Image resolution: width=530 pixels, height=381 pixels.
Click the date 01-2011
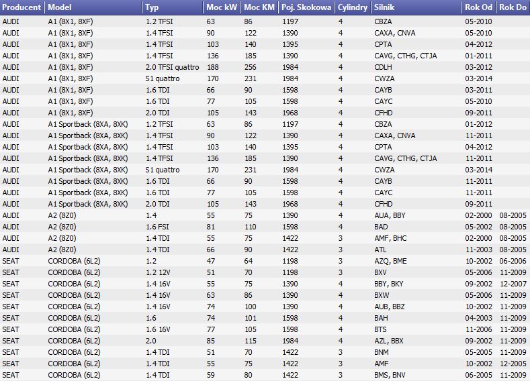point(479,56)
